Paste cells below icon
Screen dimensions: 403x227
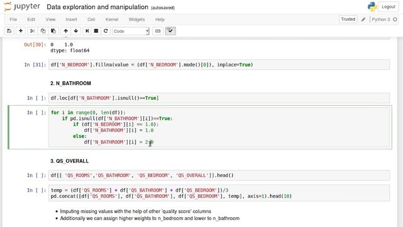[x=54, y=31]
